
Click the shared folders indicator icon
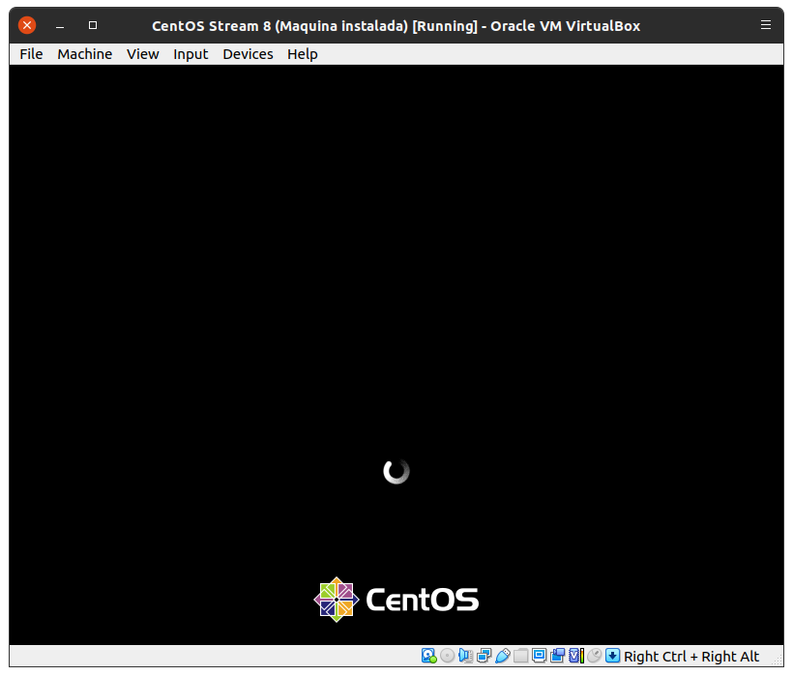click(521, 656)
